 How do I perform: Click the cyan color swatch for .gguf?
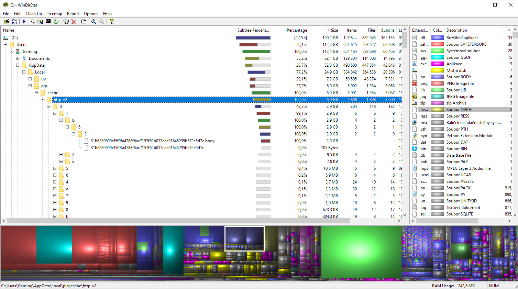(438, 57)
